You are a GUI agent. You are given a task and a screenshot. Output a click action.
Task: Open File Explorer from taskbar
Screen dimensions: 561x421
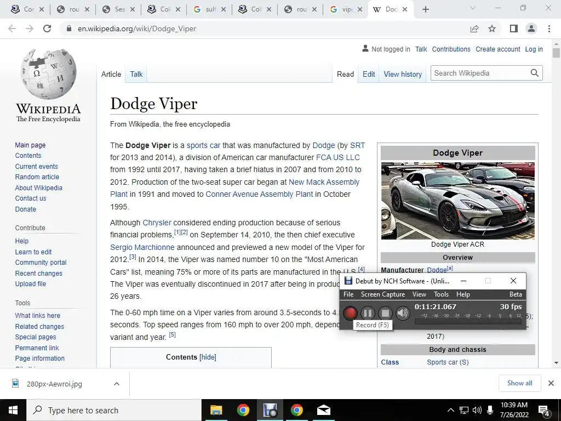(x=216, y=410)
